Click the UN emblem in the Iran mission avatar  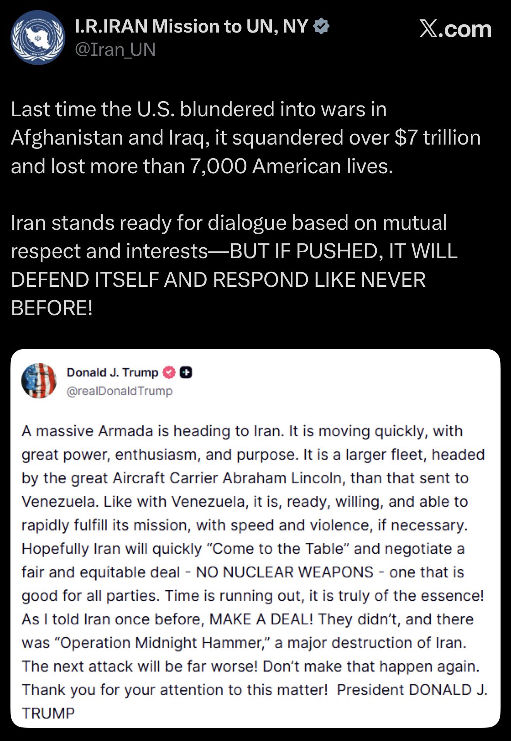pos(37,37)
